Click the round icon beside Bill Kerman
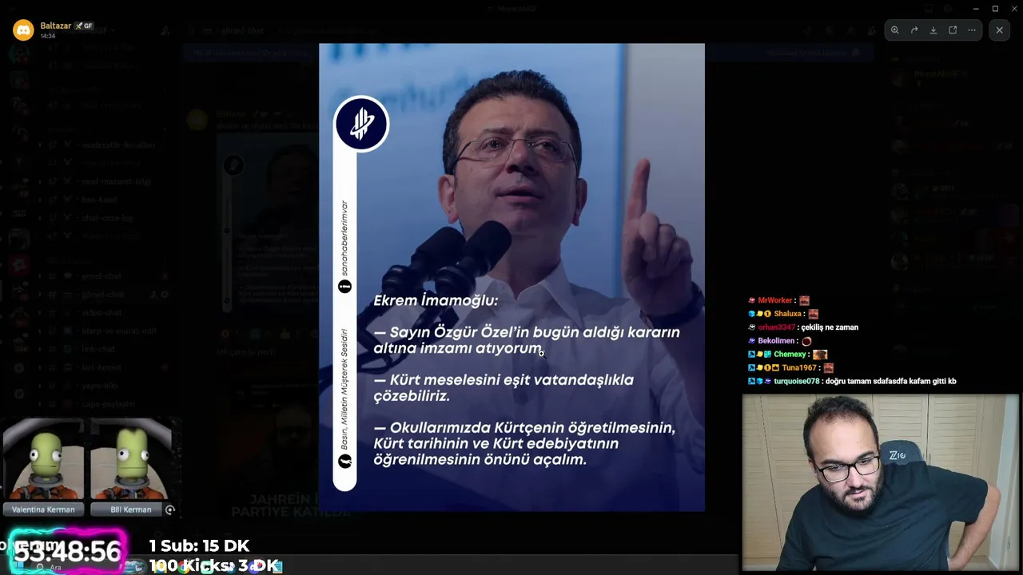The height and width of the screenshot is (575, 1023). (169, 510)
